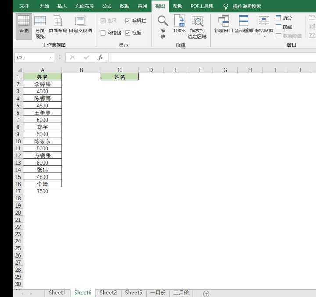
Task: Zoom to selection (缩放到选定区域)
Action: pyautogui.click(x=197, y=27)
